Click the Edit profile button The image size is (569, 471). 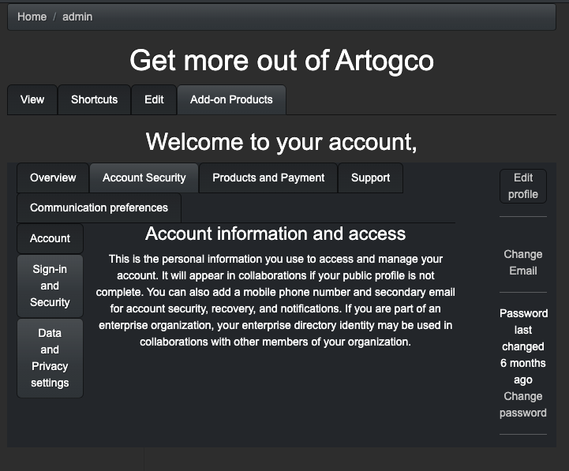523,186
